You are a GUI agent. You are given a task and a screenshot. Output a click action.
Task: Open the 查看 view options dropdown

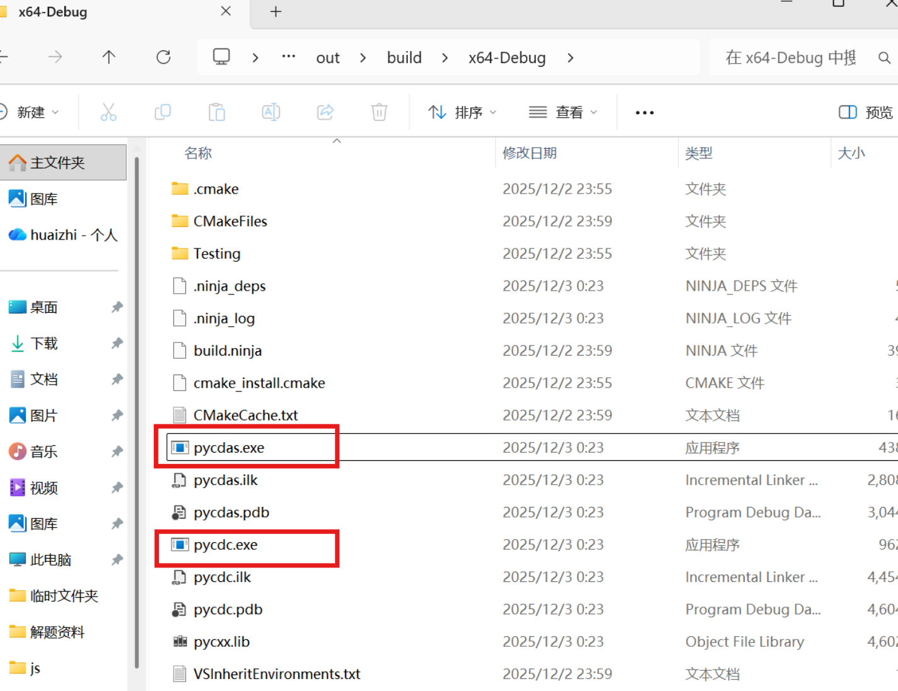pyautogui.click(x=563, y=112)
